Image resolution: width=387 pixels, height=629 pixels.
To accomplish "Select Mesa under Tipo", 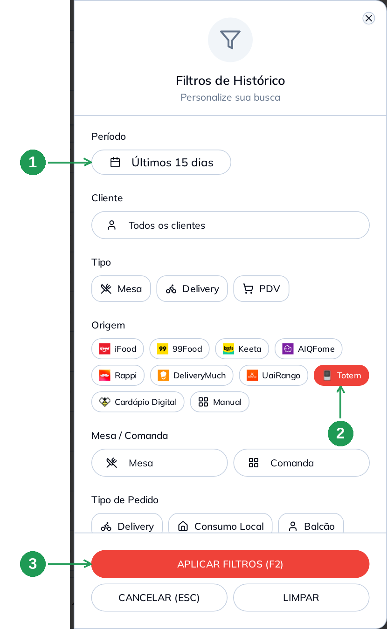I will [x=121, y=289].
